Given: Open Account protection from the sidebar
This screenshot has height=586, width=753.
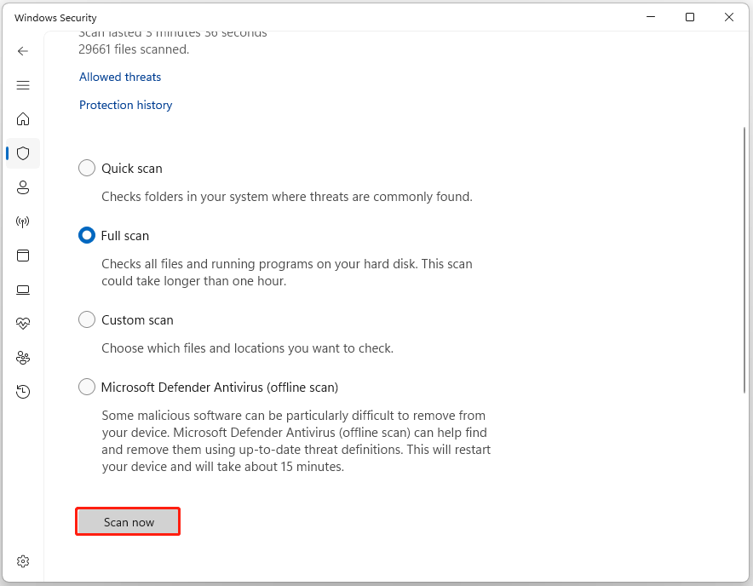Looking at the screenshot, I should coord(23,187).
